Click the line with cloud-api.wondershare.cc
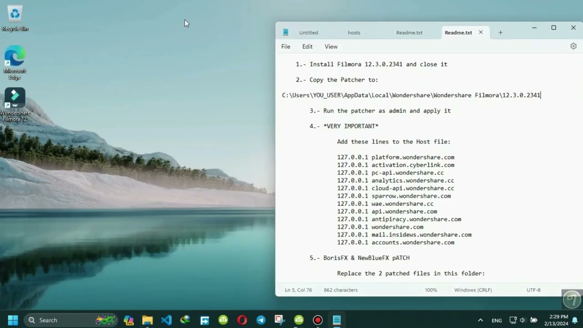The width and height of the screenshot is (583, 328). (x=395, y=188)
